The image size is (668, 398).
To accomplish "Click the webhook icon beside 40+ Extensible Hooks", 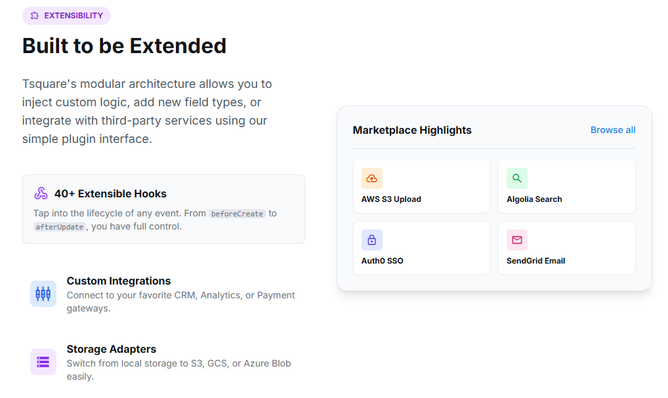I will click(41, 193).
